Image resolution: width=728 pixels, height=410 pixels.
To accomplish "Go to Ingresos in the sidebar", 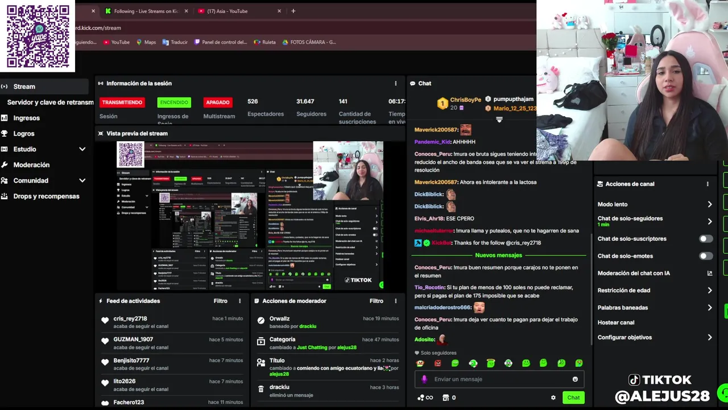I will pos(27,118).
